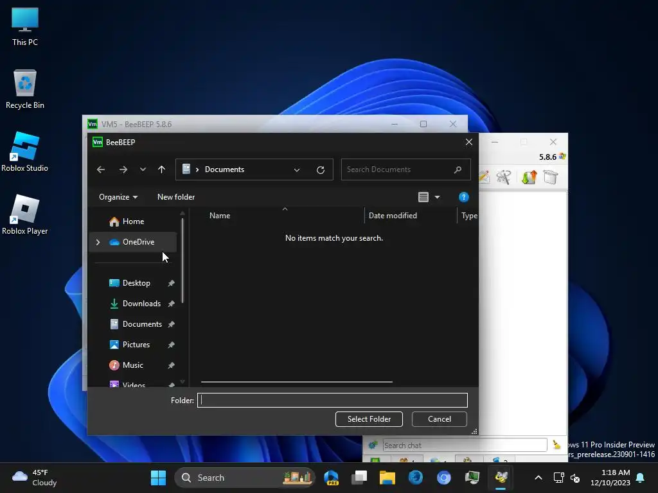Click the pin icon beside Desktop
This screenshot has width=658, height=493.
[171, 283]
